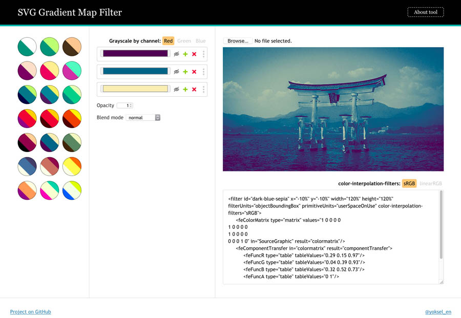
Task: Open the Blend mode dropdown
Action: click(x=143, y=118)
